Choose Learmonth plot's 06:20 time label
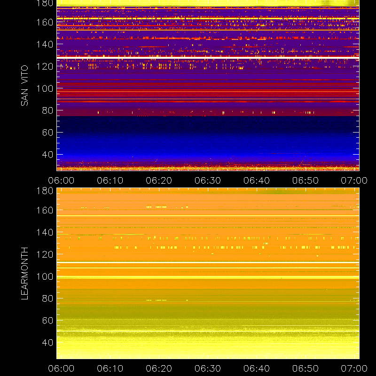The width and height of the screenshot is (376, 376). pyautogui.click(x=159, y=368)
